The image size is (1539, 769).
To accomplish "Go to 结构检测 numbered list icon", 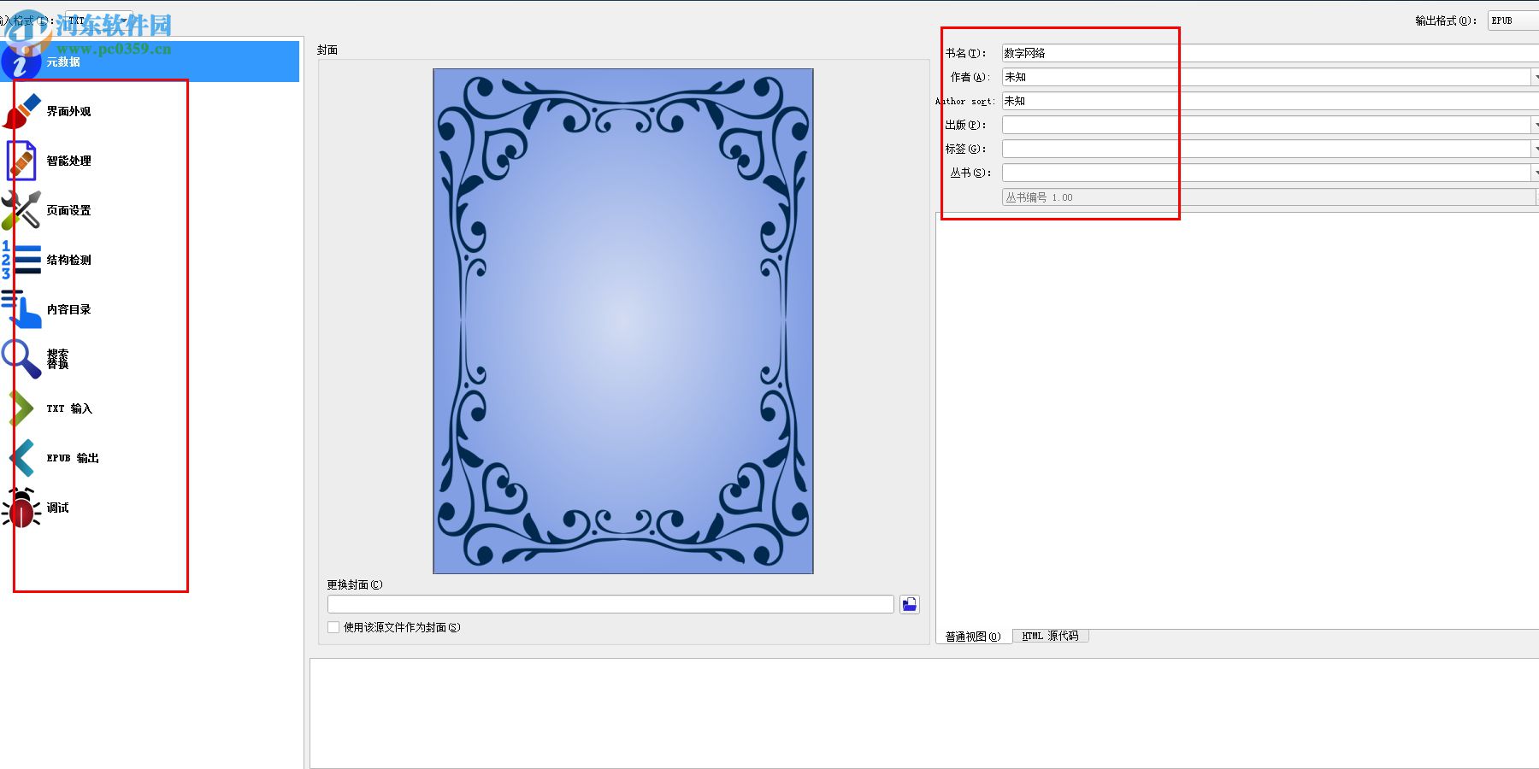I will (x=21, y=260).
